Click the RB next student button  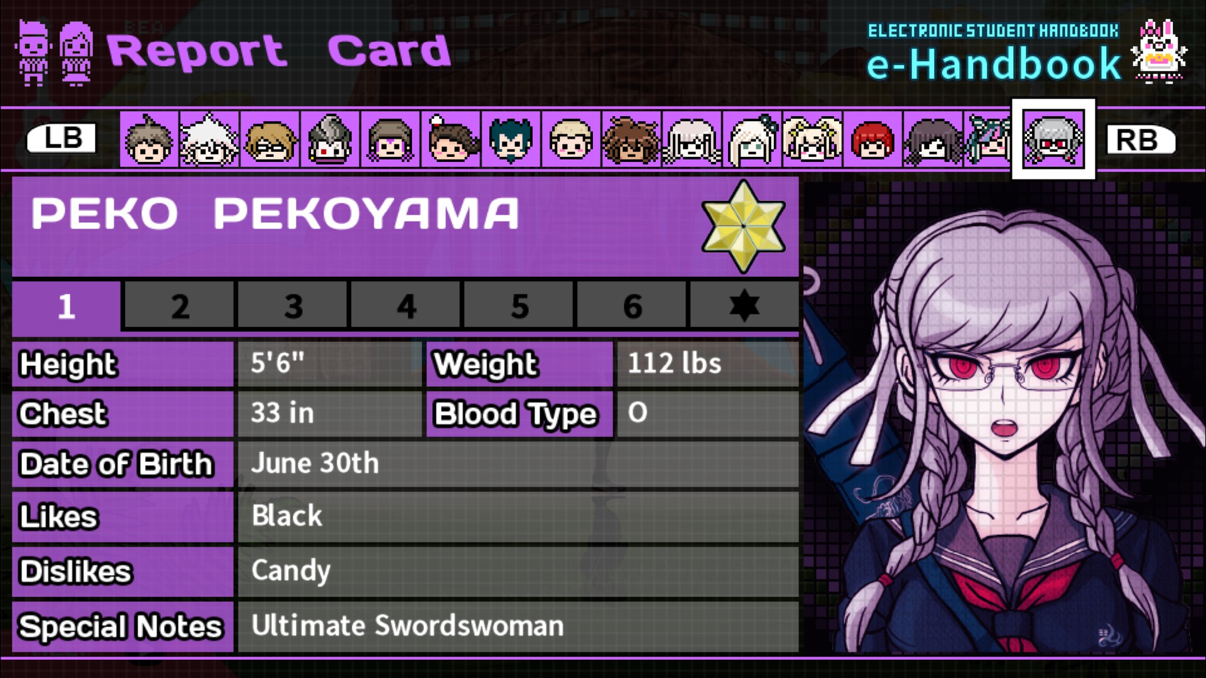1141,139
